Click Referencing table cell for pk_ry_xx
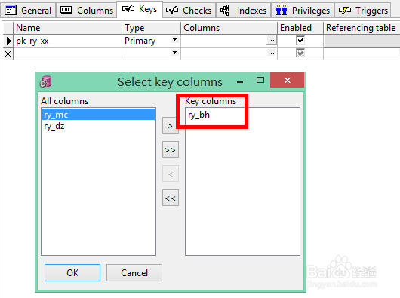This screenshot has height=298, width=400. point(362,41)
